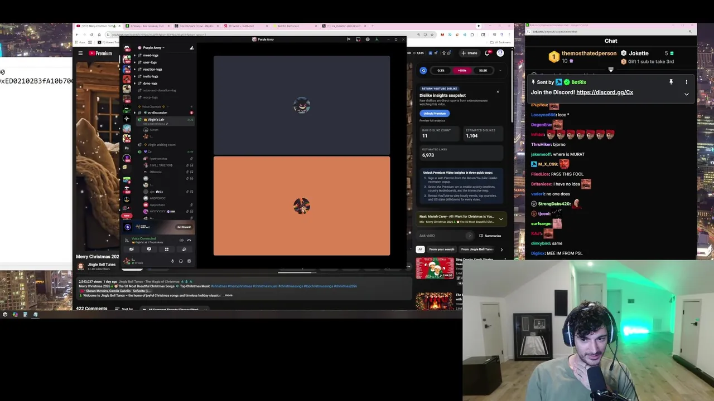Go to YouTube Premium home logo
The height and width of the screenshot is (401, 714).
(100, 53)
